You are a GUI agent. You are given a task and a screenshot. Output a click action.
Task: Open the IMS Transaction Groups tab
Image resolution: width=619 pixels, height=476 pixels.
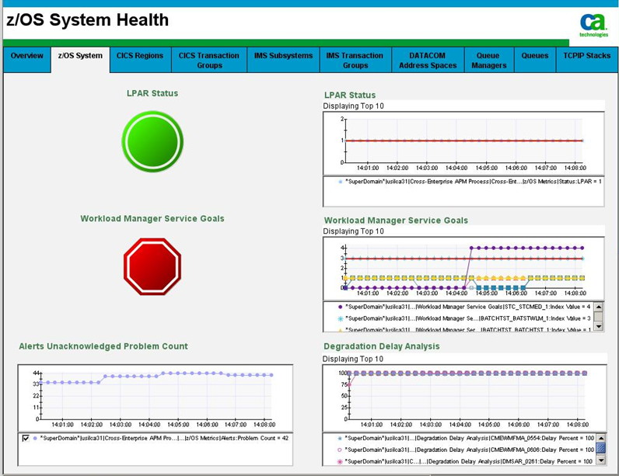point(355,60)
